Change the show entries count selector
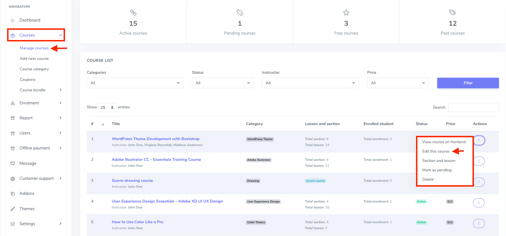This screenshot has height=236, width=506. 107,108
